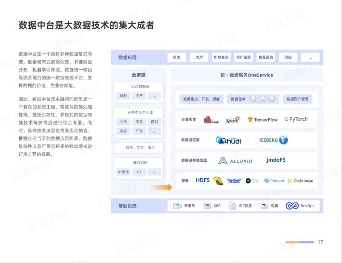
Task: Select the Parquet logo
Action: pos(274,181)
